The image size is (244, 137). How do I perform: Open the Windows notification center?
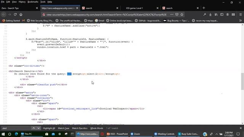238,134
